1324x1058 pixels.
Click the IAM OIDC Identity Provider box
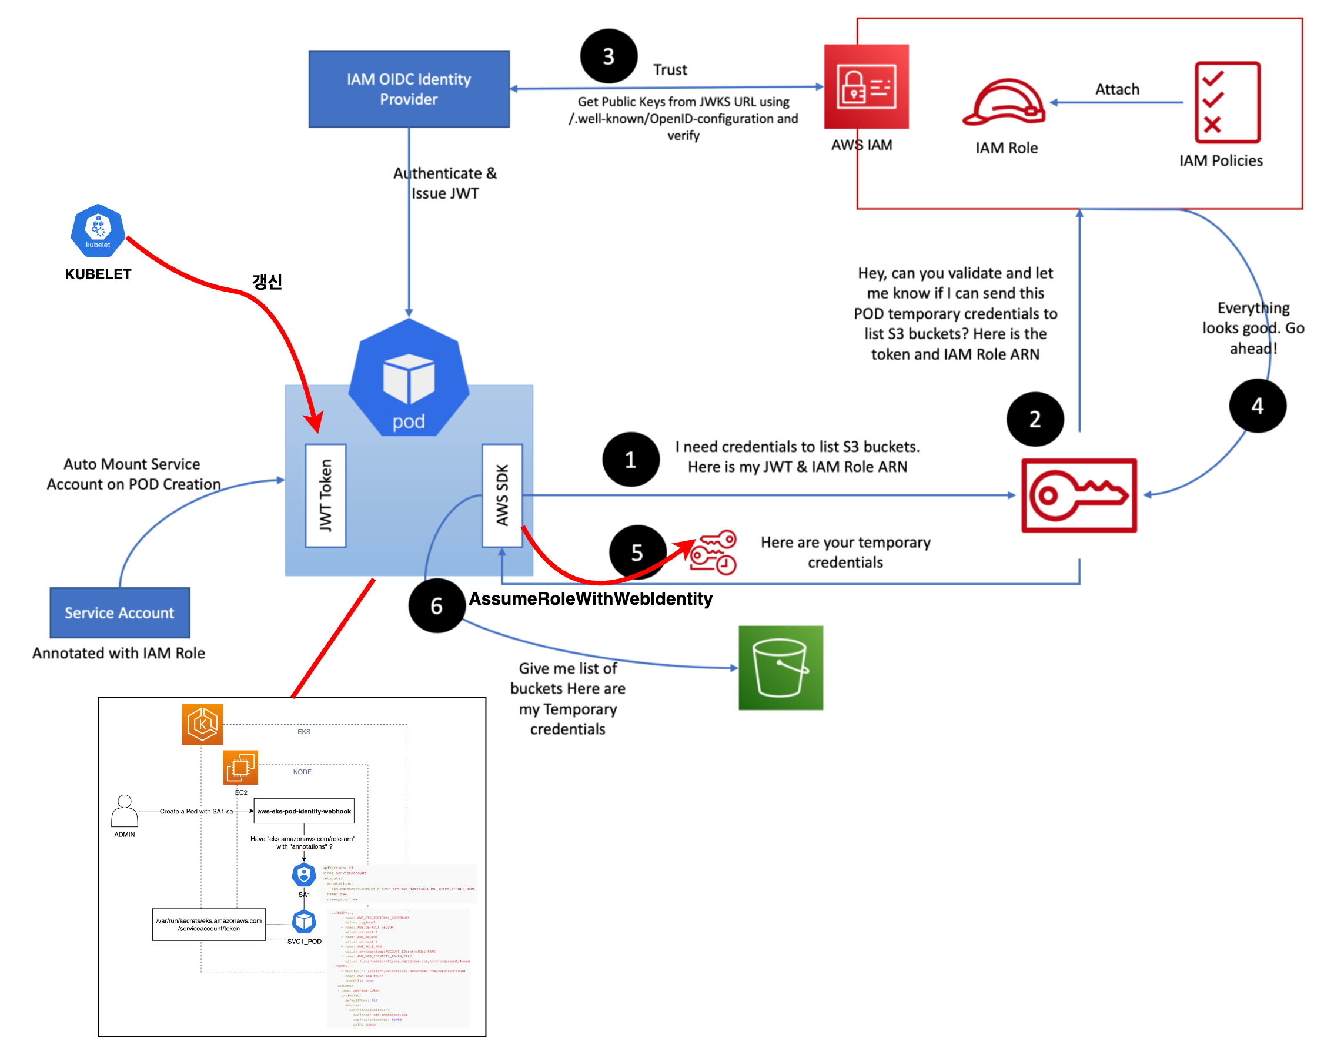(409, 89)
